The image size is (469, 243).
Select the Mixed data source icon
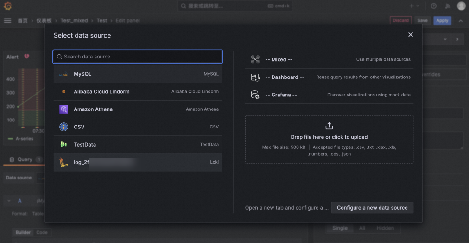[255, 59]
